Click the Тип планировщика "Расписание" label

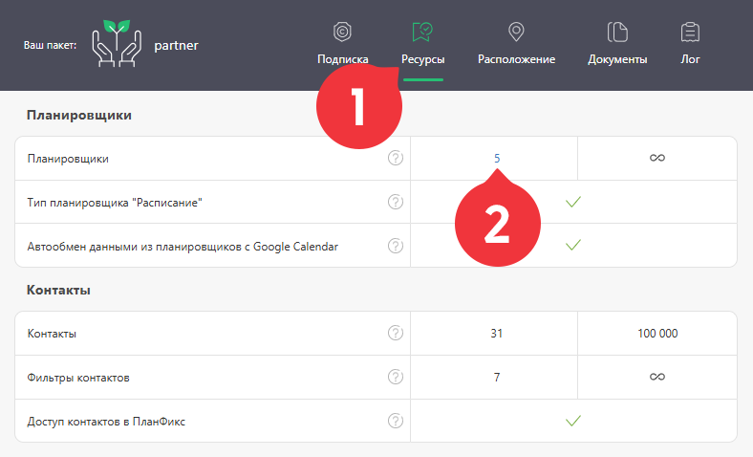[115, 203]
